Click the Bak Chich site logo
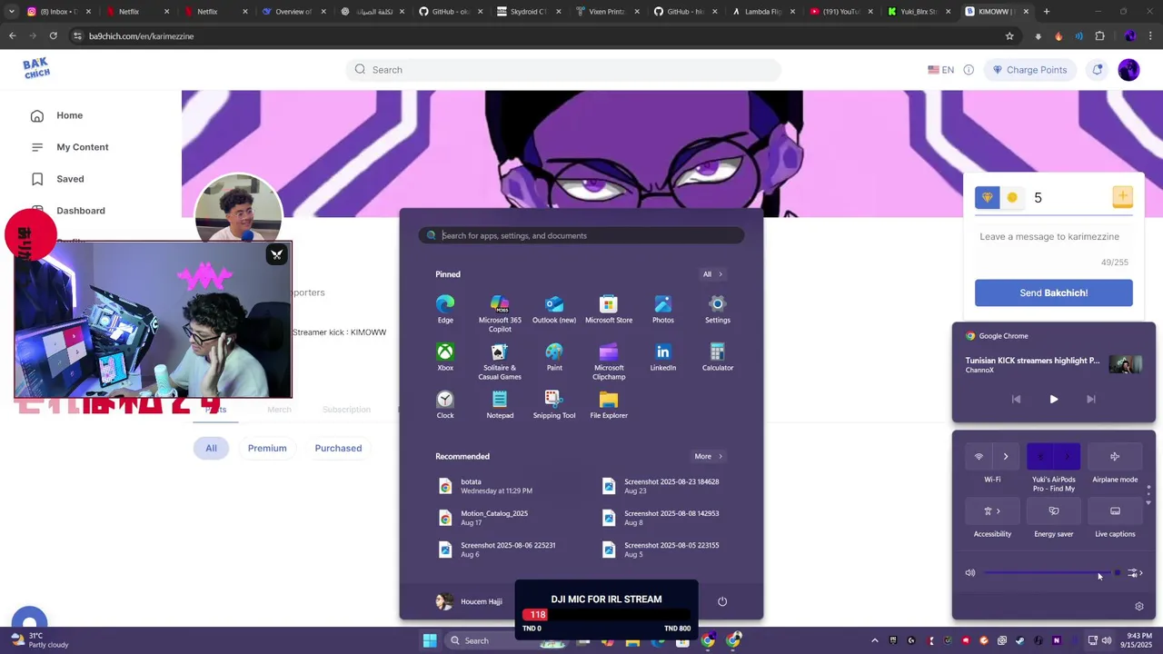Viewport: 1163px width, 654px height. click(36, 68)
